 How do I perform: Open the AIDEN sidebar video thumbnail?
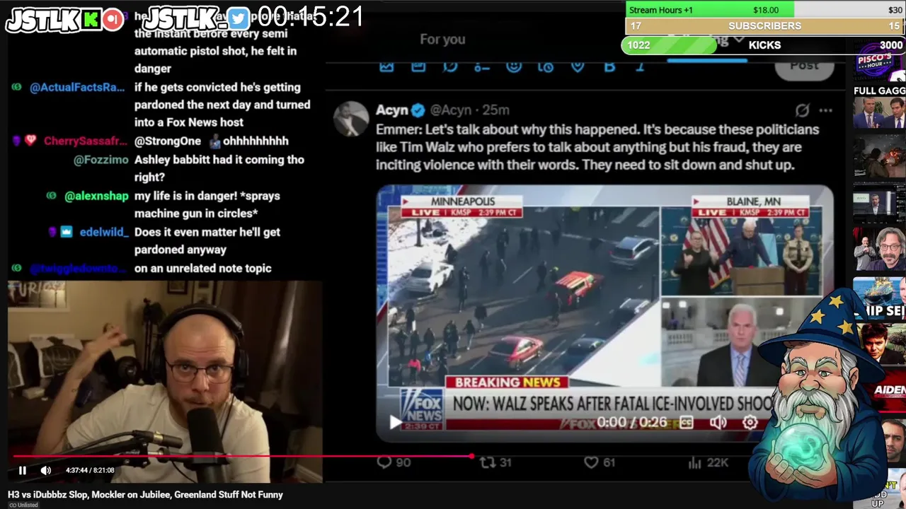879,391
